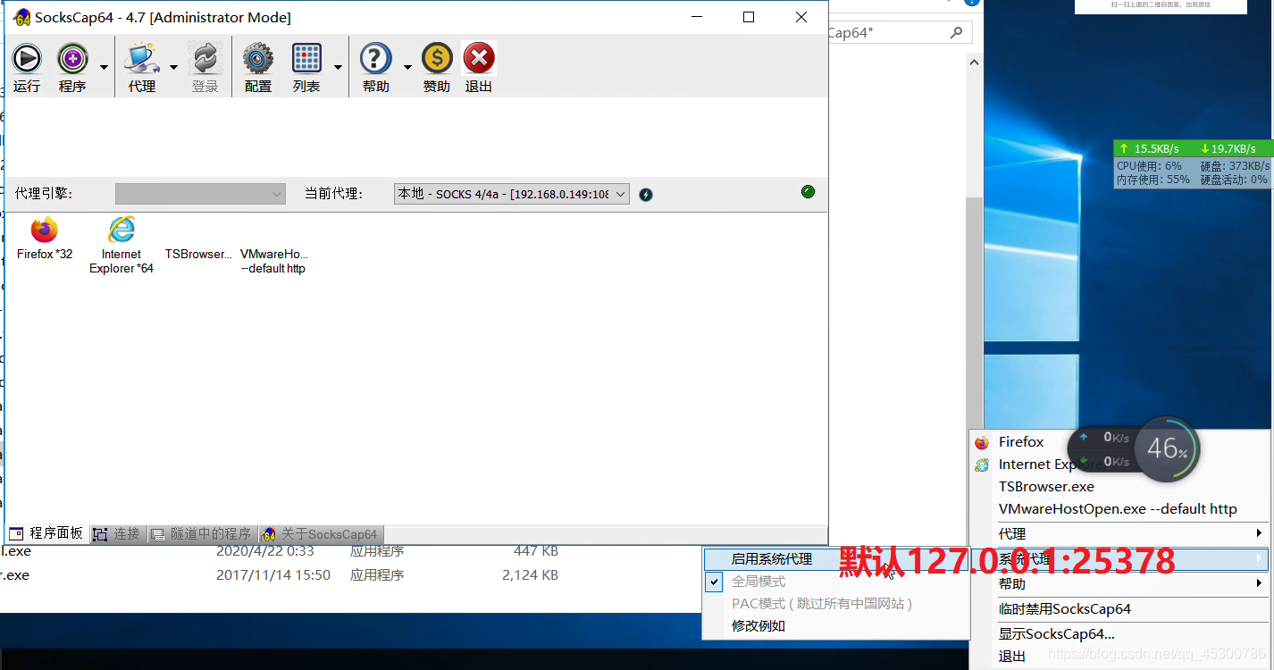Select PAC mode (PAC模式) option

tap(821, 604)
